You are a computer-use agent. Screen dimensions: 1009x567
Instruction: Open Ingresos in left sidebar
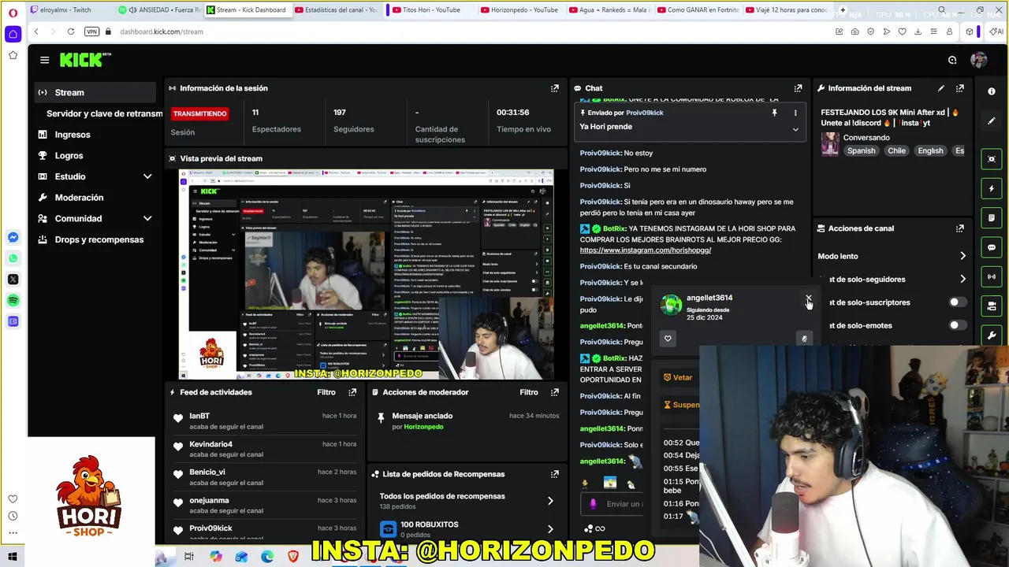[x=73, y=135]
